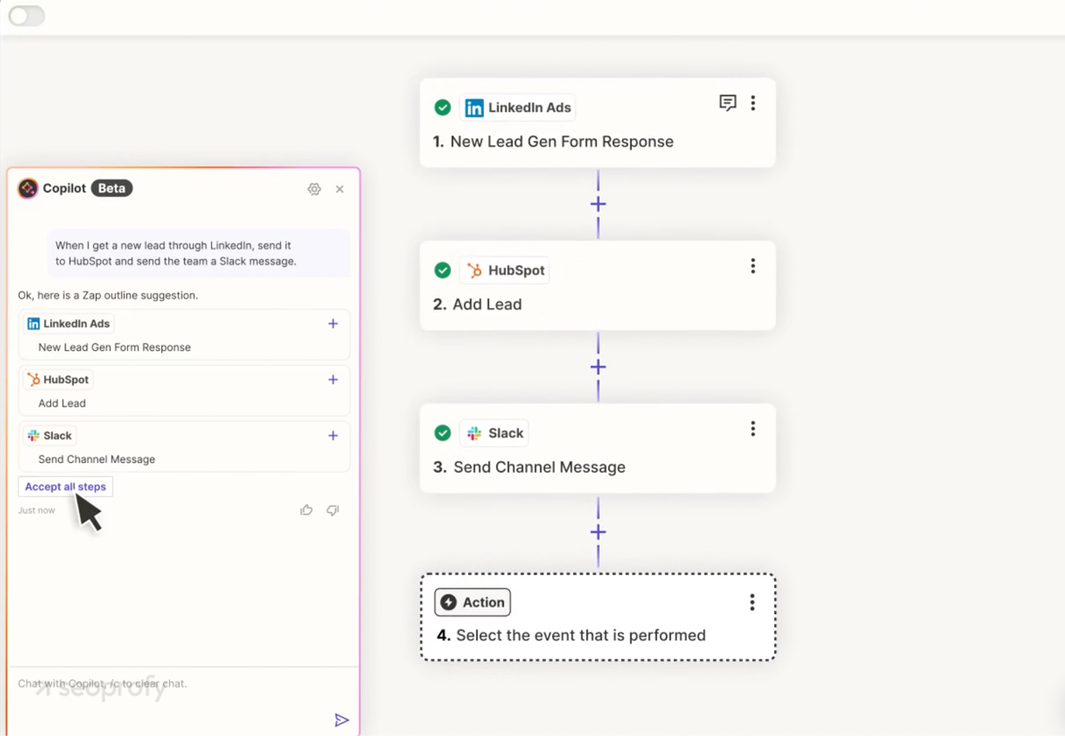
Task: Click green check status on HubSpot step
Action: (x=442, y=270)
